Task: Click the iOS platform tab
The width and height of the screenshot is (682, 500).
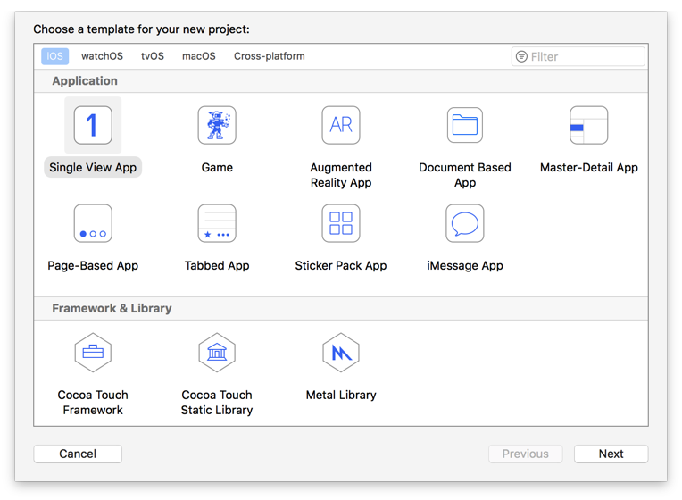Action: click(x=54, y=56)
